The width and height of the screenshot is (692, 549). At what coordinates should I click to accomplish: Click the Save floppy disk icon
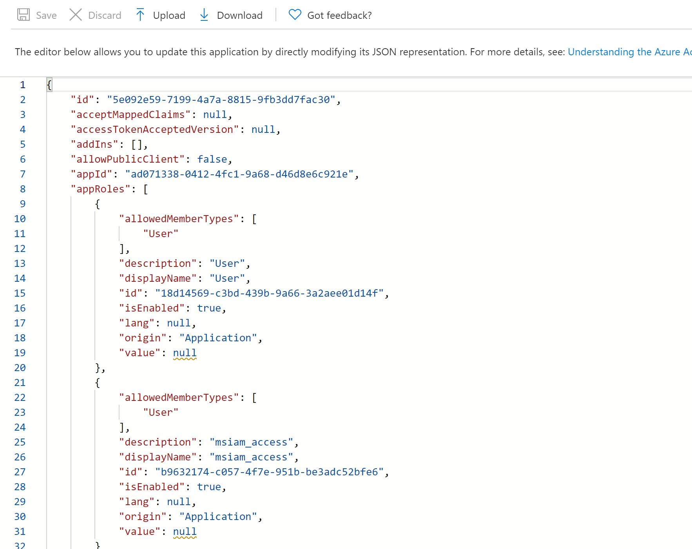point(24,15)
